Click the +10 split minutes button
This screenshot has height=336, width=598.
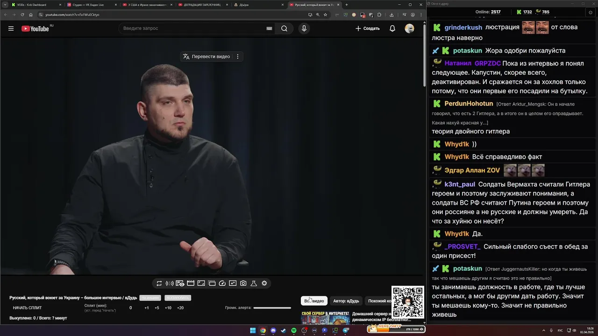coord(168,308)
